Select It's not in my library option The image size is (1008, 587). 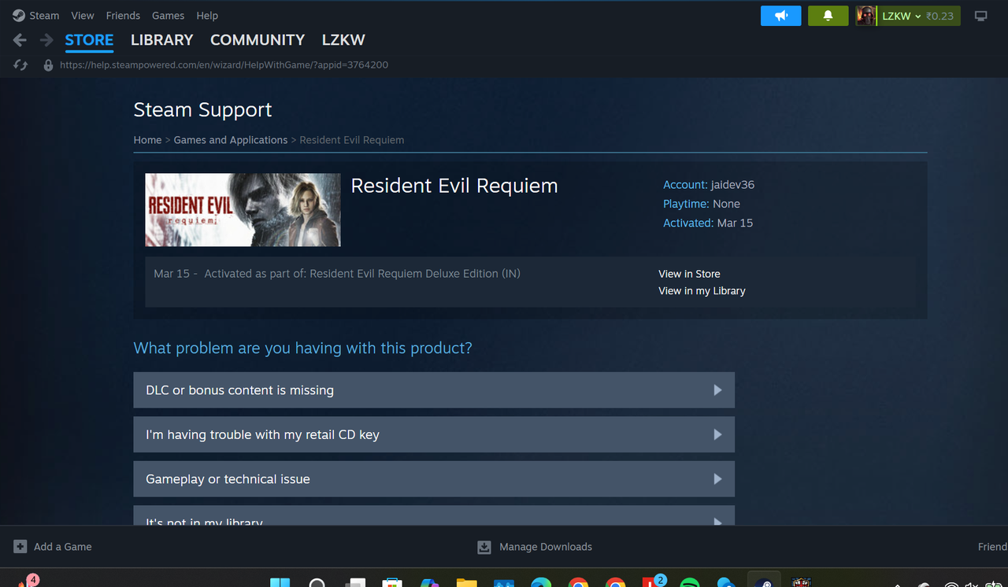coord(434,516)
